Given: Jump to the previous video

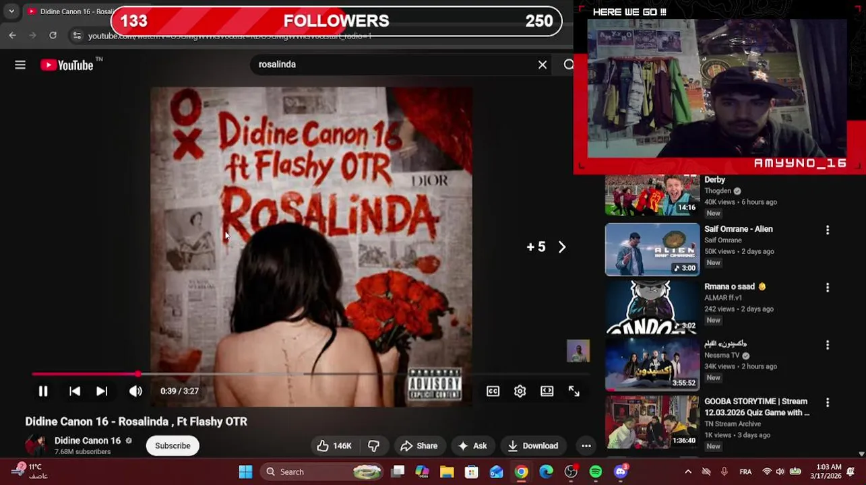Looking at the screenshot, I should [x=75, y=391].
